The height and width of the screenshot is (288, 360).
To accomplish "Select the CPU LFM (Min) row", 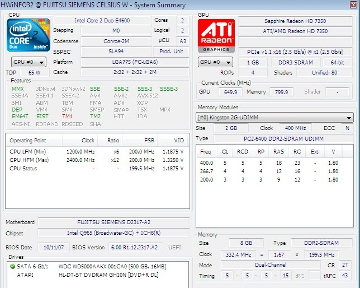I will [97, 152].
